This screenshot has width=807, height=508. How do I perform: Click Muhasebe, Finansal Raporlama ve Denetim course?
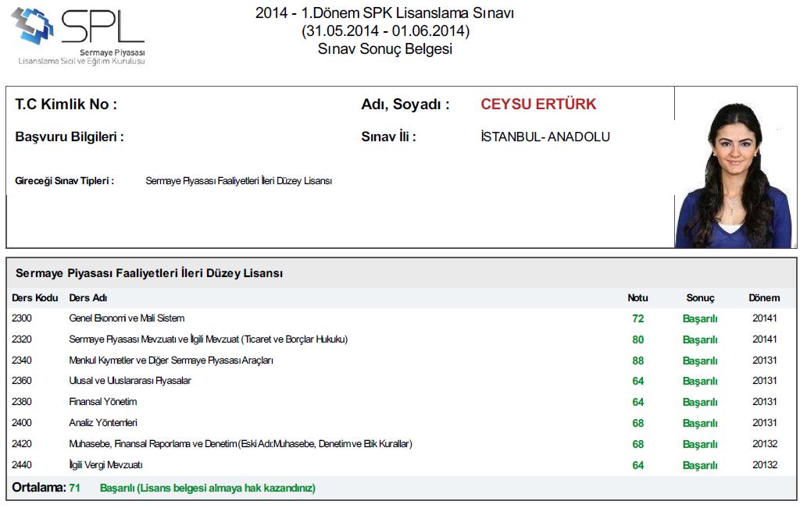(241, 444)
